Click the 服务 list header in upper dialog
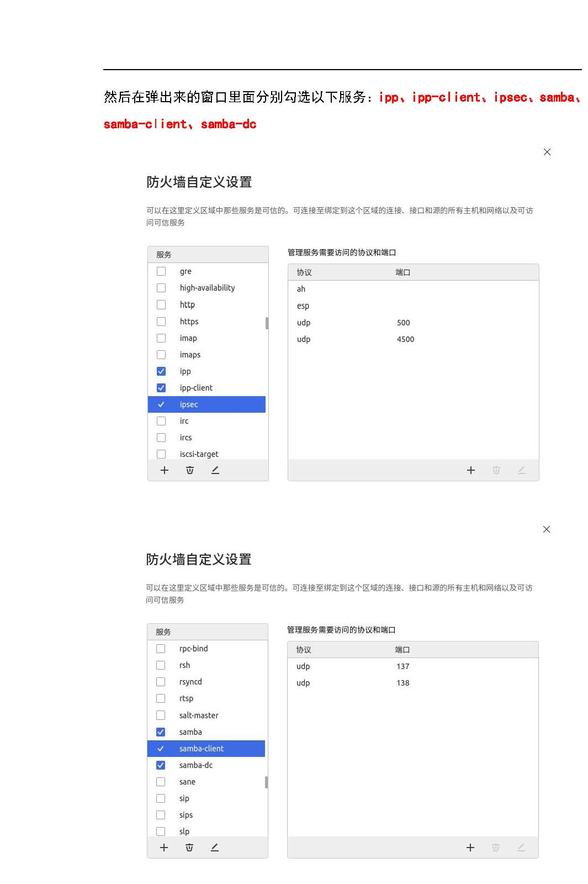This screenshot has width=588, height=884. click(208, 255)
